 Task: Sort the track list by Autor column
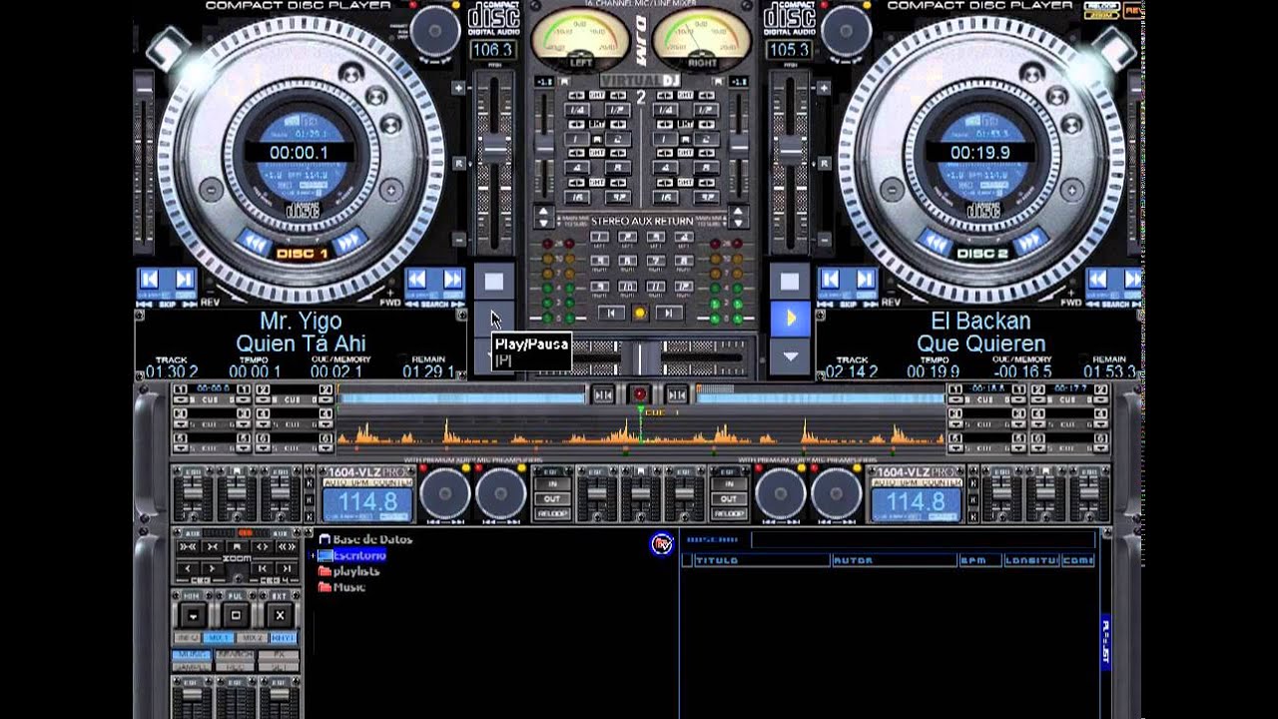point(894,561)
